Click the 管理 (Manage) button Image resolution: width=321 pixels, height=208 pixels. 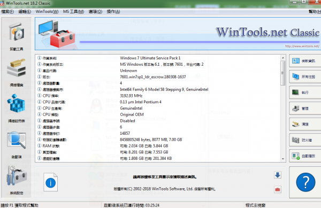(305, 108)
